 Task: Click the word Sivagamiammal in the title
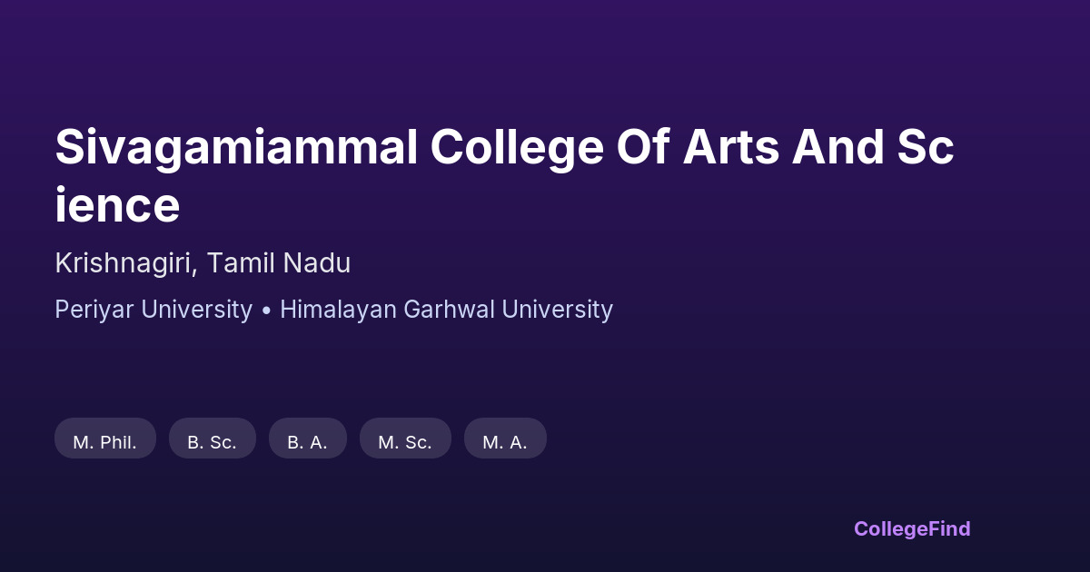click(236, 148)
